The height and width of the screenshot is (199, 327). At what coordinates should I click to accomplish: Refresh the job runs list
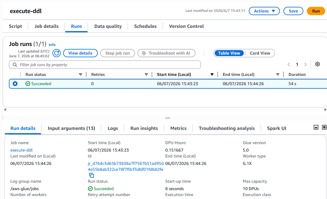point(57,53)
